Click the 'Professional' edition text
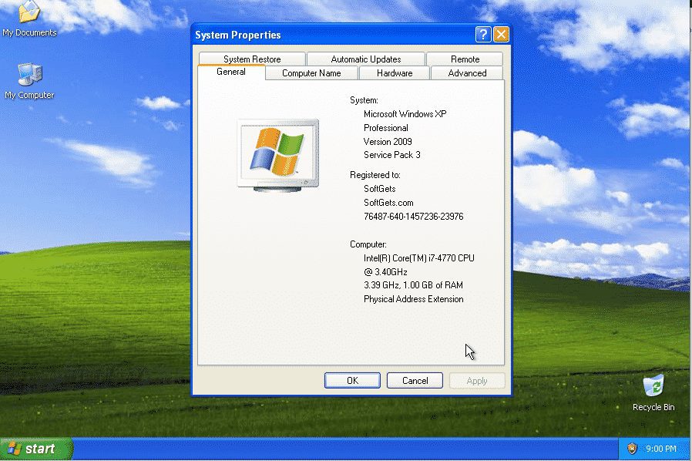692x461 pixels. pyautogui.click(x=386, y=128)
